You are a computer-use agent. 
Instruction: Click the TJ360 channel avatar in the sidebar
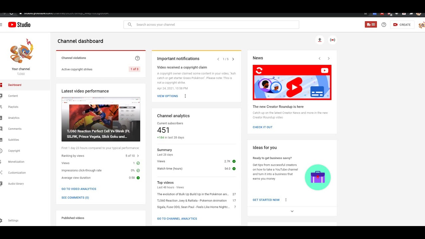(x=21, y=51)
